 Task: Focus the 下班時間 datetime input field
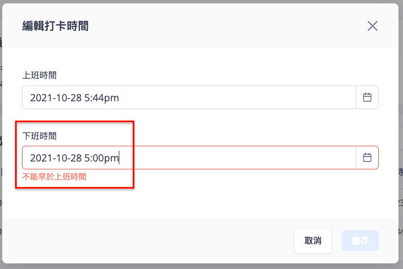click(x=189, y=158)
